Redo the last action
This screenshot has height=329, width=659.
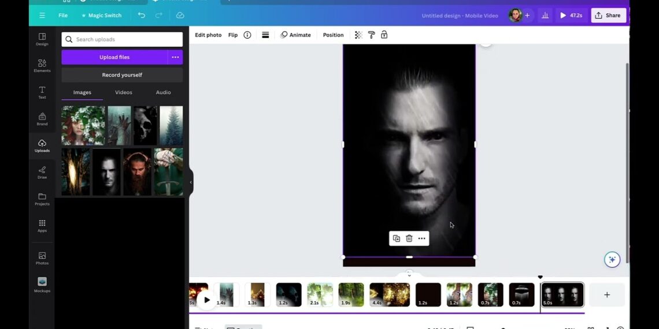click(x=159, y=16)
